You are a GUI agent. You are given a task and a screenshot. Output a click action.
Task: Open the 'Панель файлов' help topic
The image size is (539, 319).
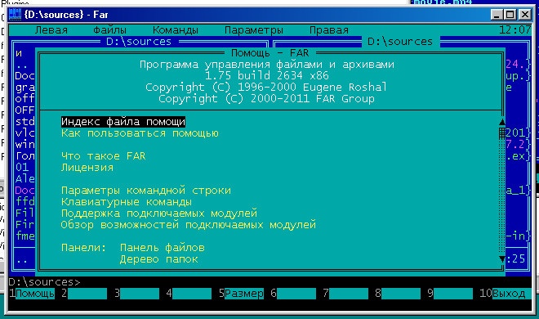pos(163,248)
